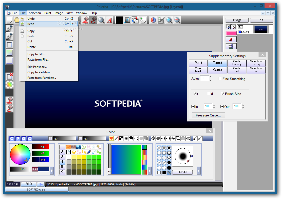Image resolution: width=282 pixels, height=199 pixels.
Task: Click the magnifying glass tool in top toolbar
Action: 101,20
